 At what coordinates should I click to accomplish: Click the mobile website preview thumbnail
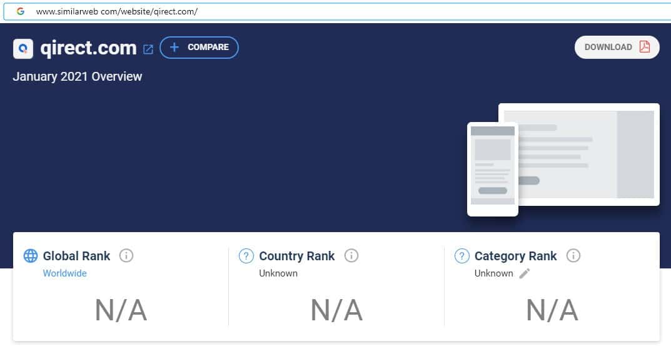(493, 169)
